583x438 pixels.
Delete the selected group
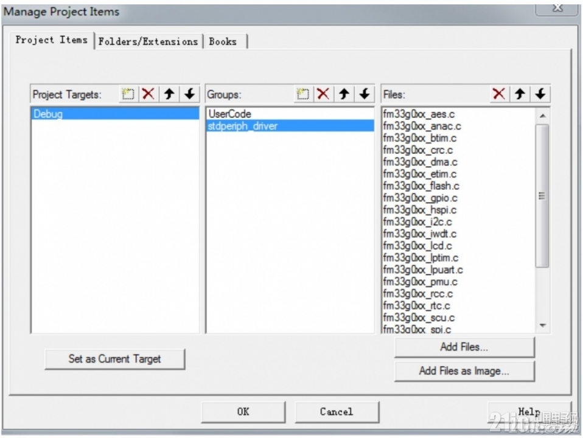point(323,94)
